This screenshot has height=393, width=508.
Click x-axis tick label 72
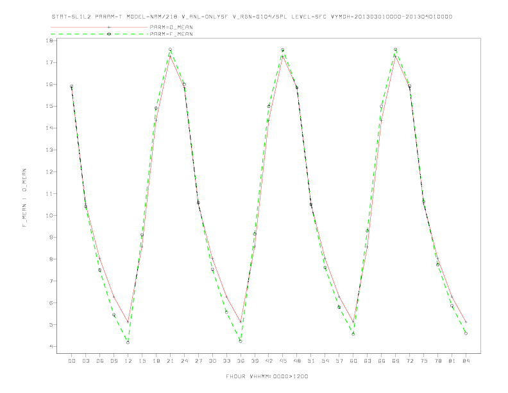(x=409, y=361)
